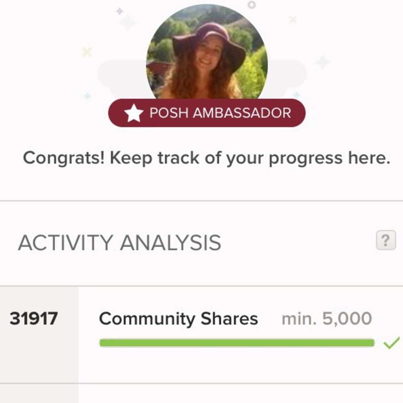The image size is (403, 403).
Task: Open the Community Shares details link
Action: 179,318
